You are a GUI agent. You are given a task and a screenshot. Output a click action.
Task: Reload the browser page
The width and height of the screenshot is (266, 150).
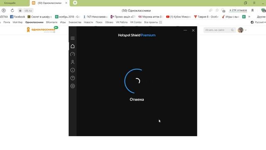[x=12, y=10]
